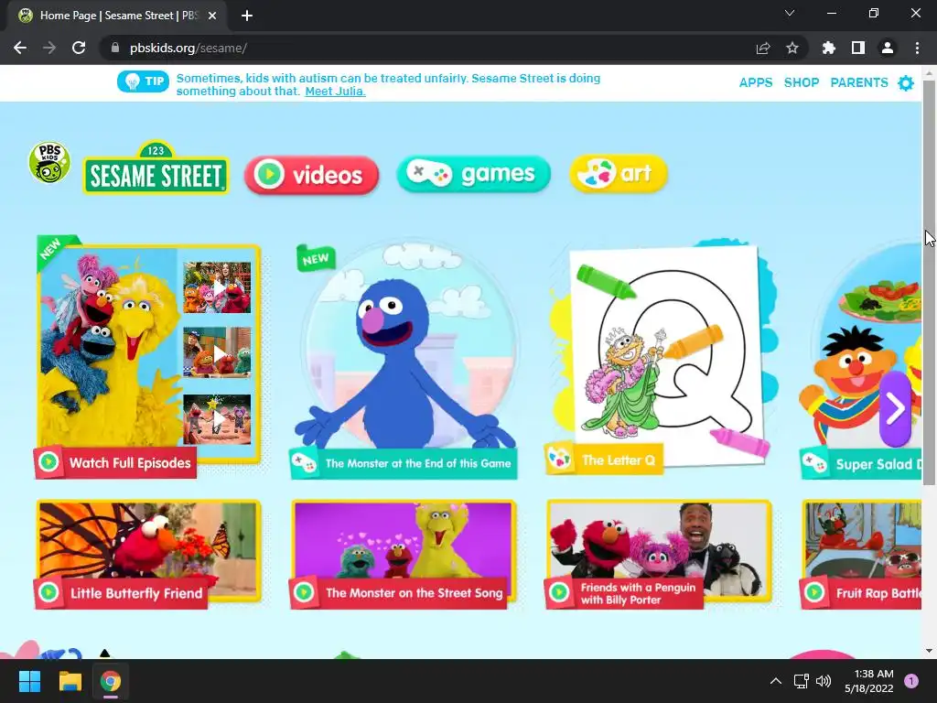The image size is (937, 703).
Task: Open the Sesame Street logo home link
Action: pos(156,168)
